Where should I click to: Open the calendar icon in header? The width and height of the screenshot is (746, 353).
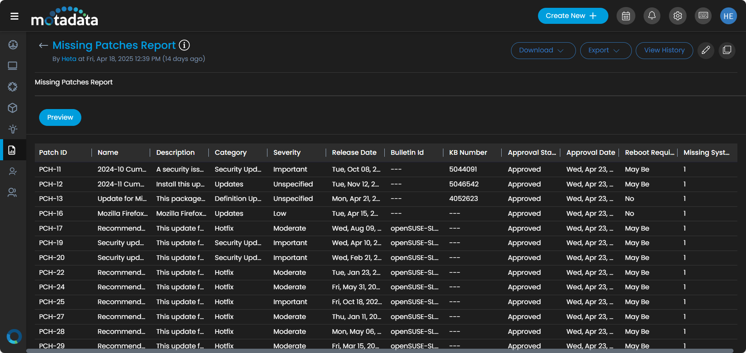click(626, 16)
